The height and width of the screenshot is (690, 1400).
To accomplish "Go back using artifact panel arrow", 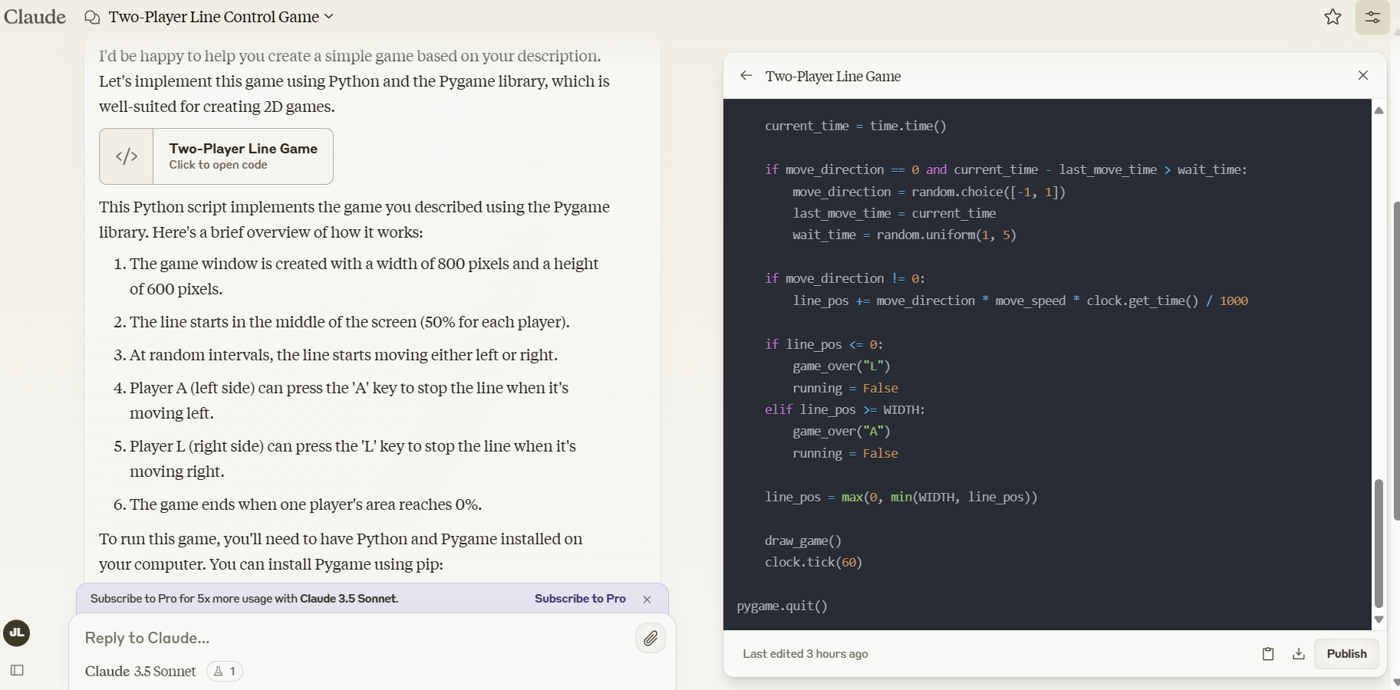I will click(x=746, y=75).
